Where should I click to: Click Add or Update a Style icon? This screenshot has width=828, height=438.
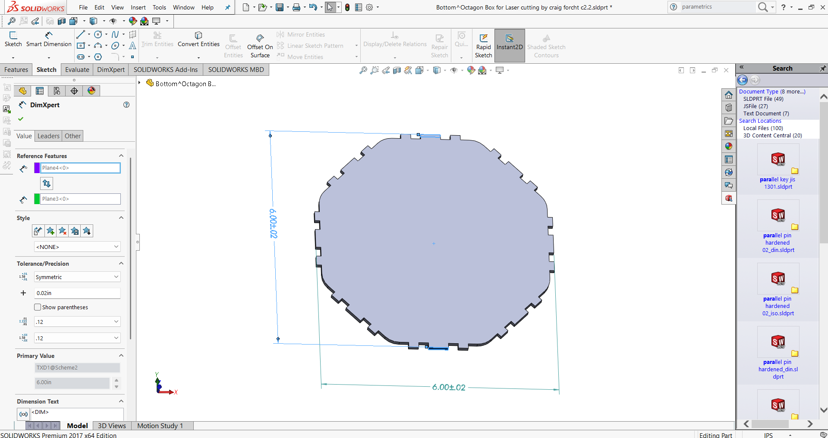coord(50,231)
